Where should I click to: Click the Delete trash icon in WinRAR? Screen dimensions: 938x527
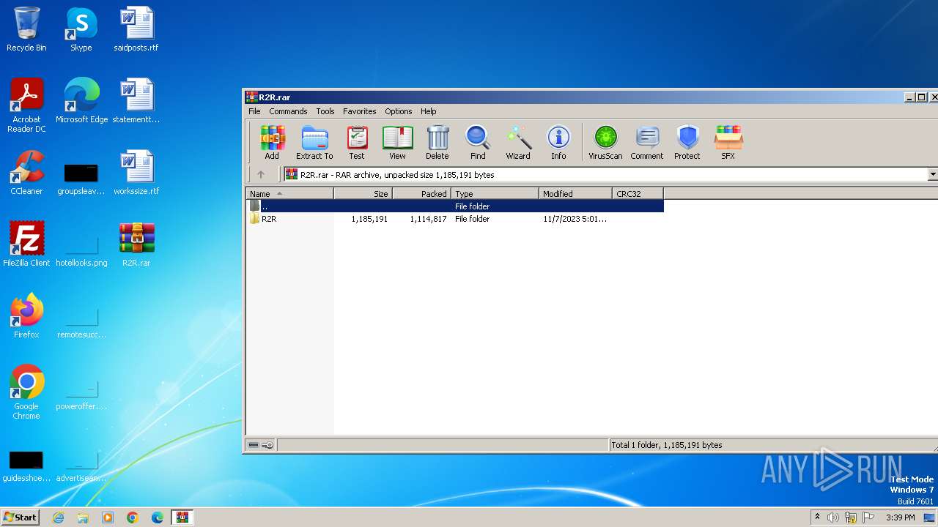437,143
